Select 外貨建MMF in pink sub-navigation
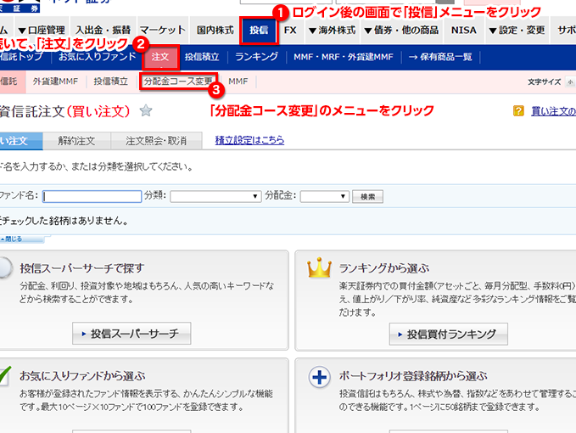Screen dimensions: 576x433 (x=55, y=82)
